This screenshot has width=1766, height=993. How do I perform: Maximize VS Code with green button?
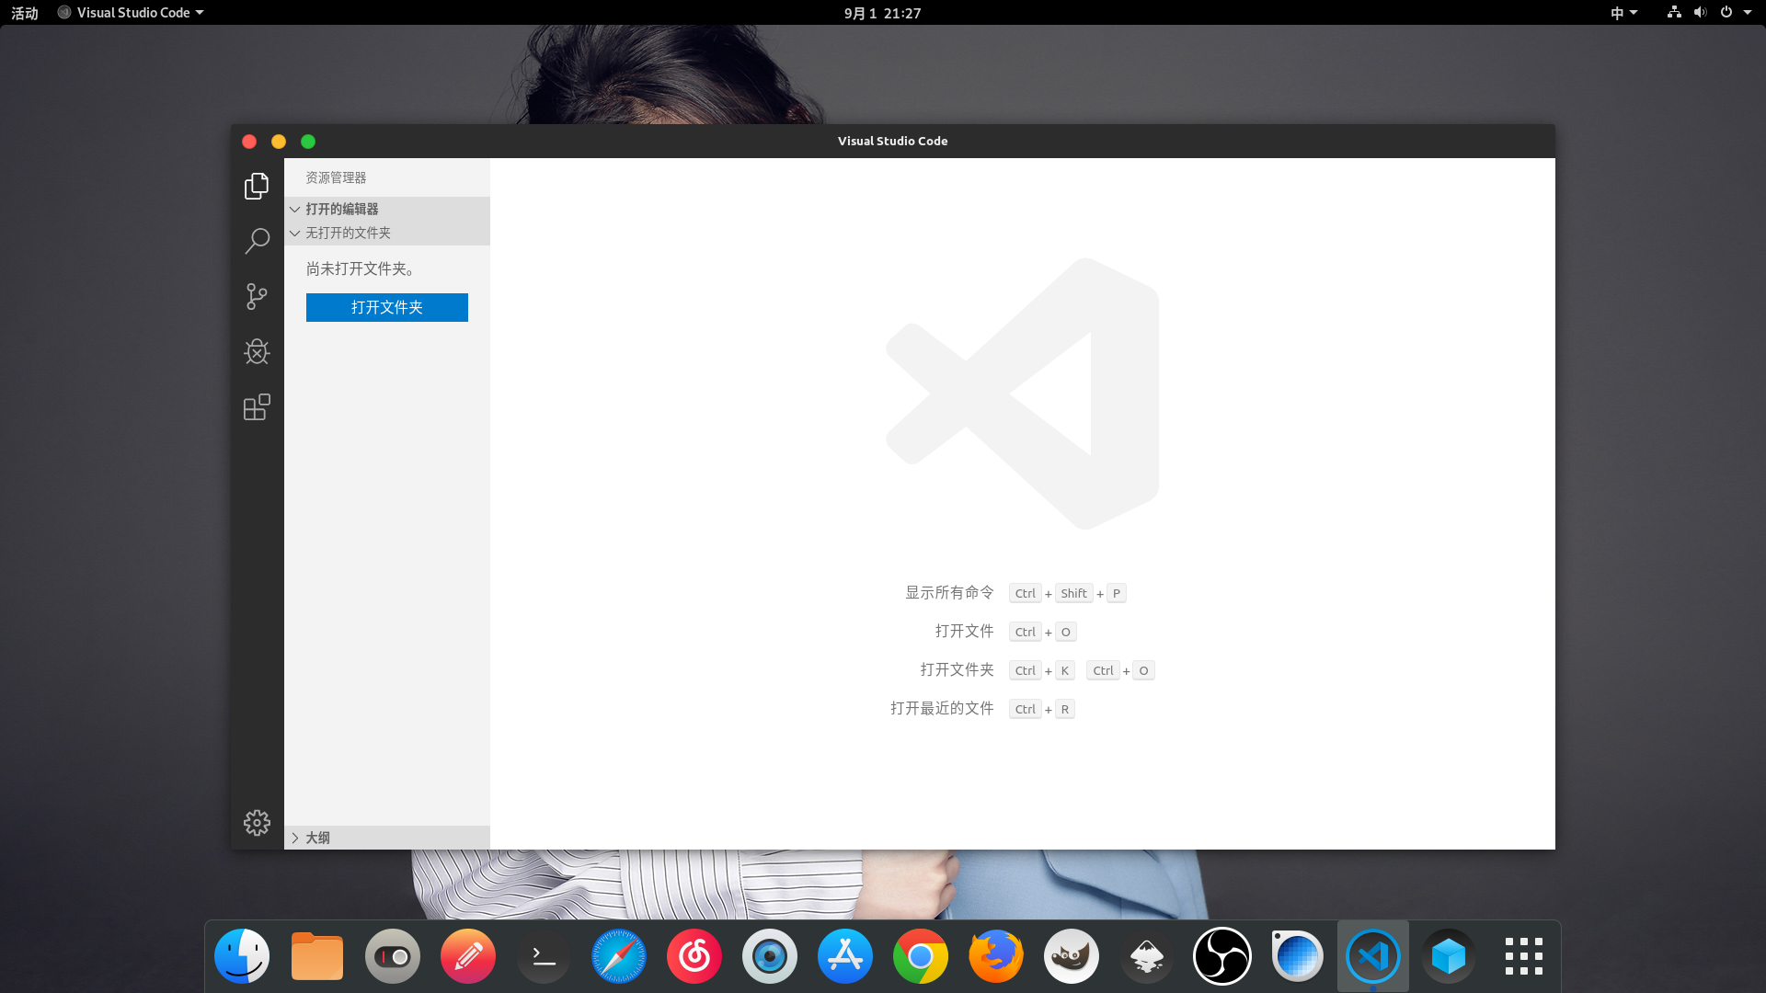coord(308,141)
